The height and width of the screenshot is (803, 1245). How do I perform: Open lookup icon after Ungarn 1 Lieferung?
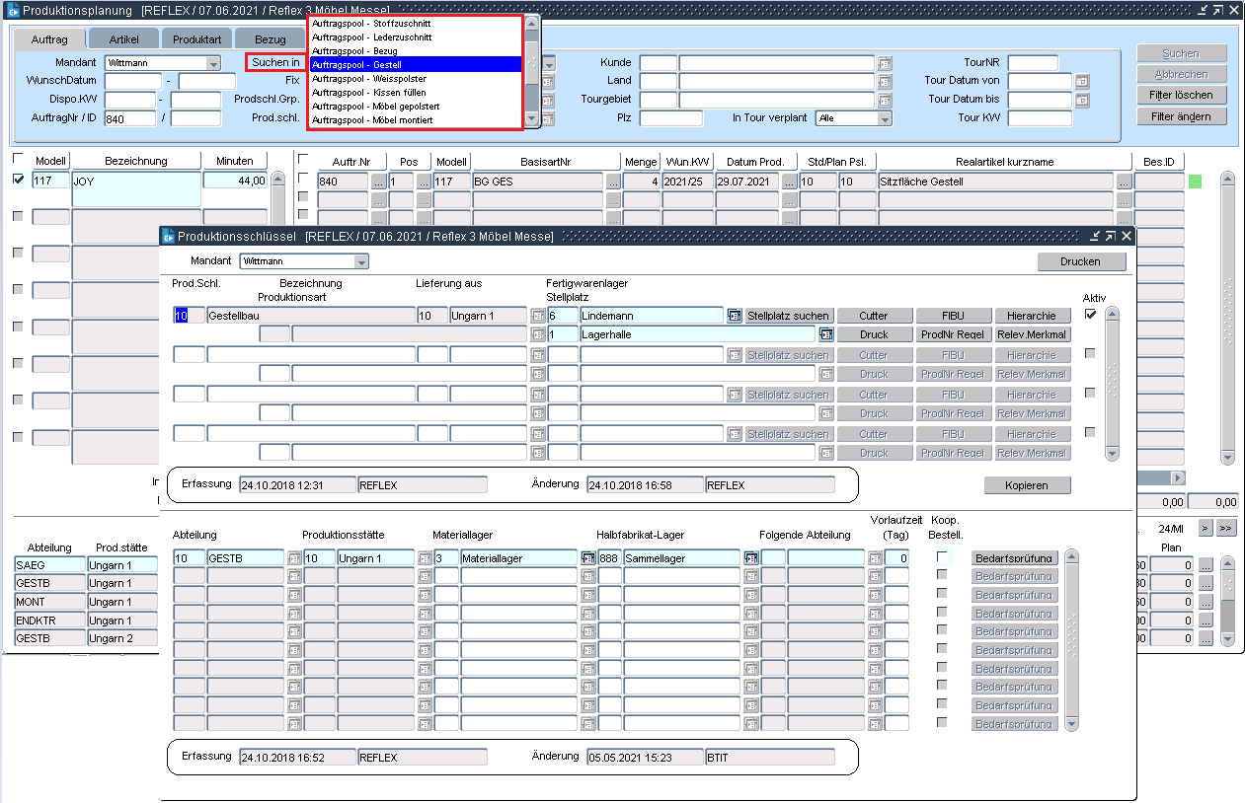coord(538,316)
